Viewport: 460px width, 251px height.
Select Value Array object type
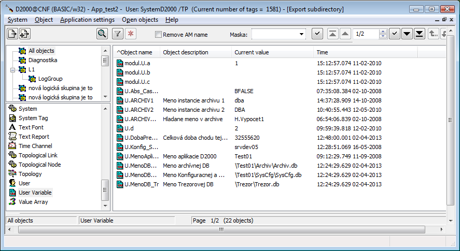[x=33, y=202]
